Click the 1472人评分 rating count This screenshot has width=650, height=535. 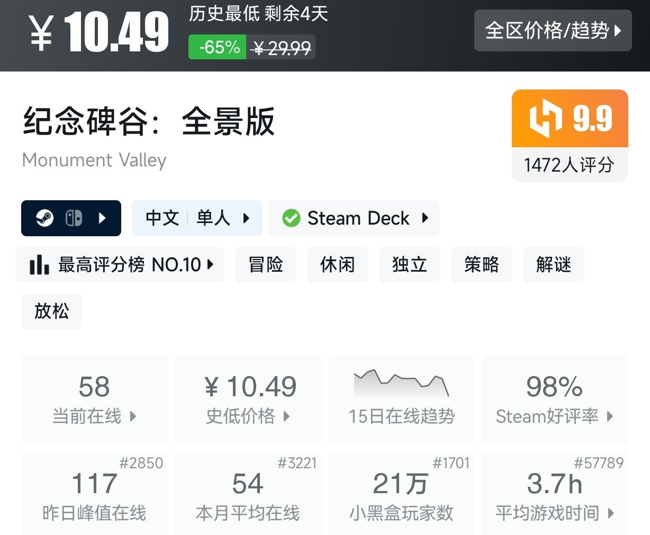[x=569, y=165]
